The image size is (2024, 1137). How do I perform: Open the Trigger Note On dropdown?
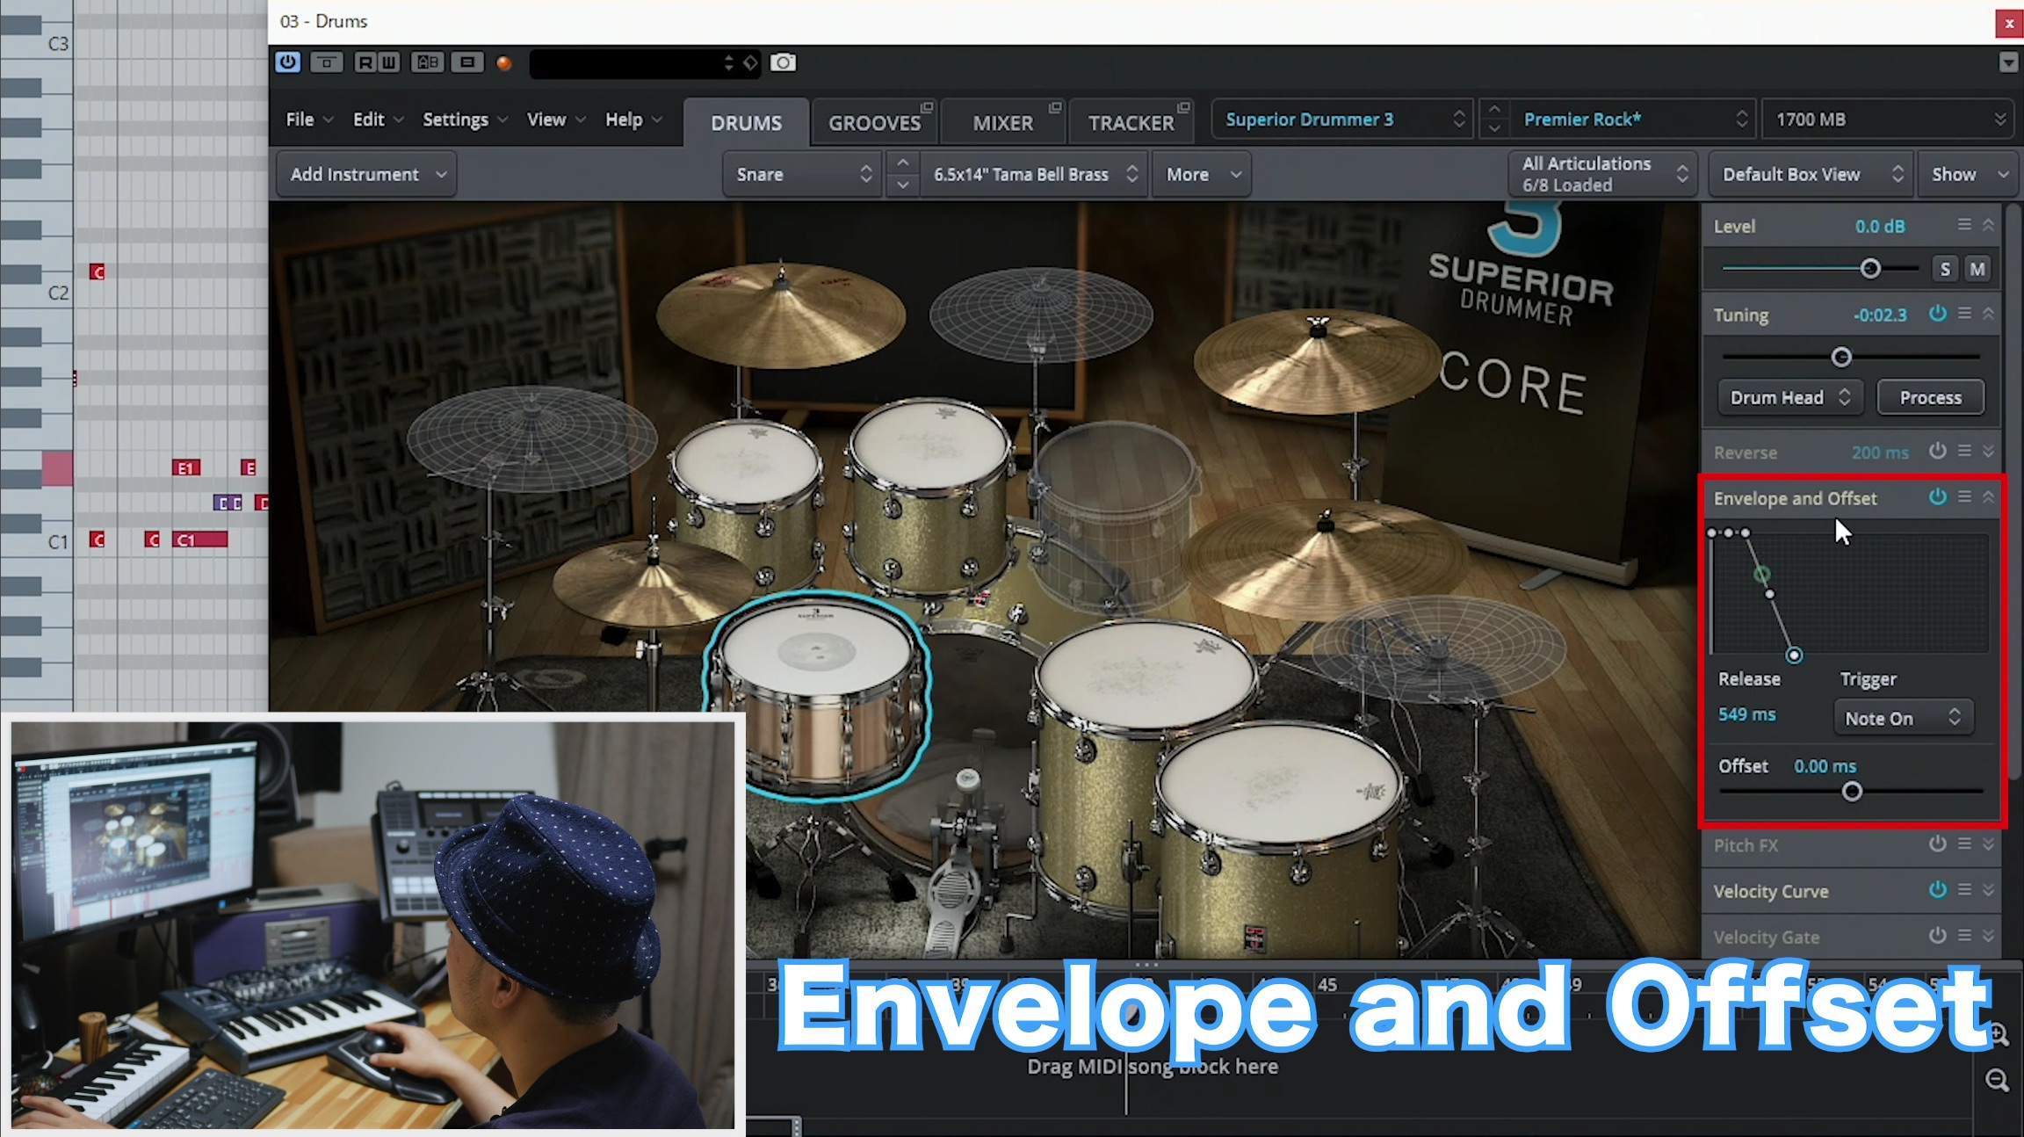[1903, 718]
